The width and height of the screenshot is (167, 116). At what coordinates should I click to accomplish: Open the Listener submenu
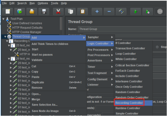pyautogui.click(x=100, y=85)
